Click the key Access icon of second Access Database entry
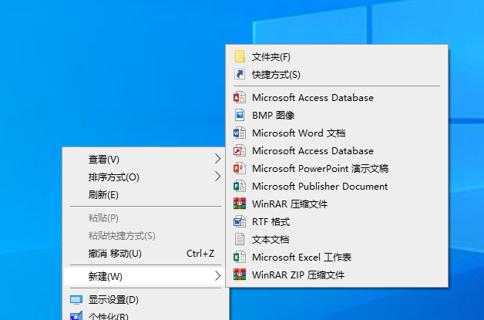484x320 pixels. click(x=240, y=150)
